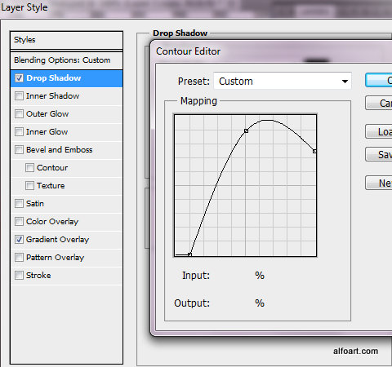Image resolution: width=392 pixels, height=367 pixels.
Task: Click inside the contour mapping grid
Action: [245, 185]
